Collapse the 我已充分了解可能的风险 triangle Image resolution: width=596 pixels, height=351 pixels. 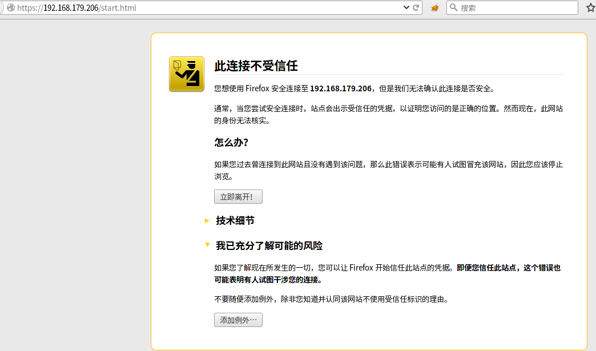click(207, 245)
